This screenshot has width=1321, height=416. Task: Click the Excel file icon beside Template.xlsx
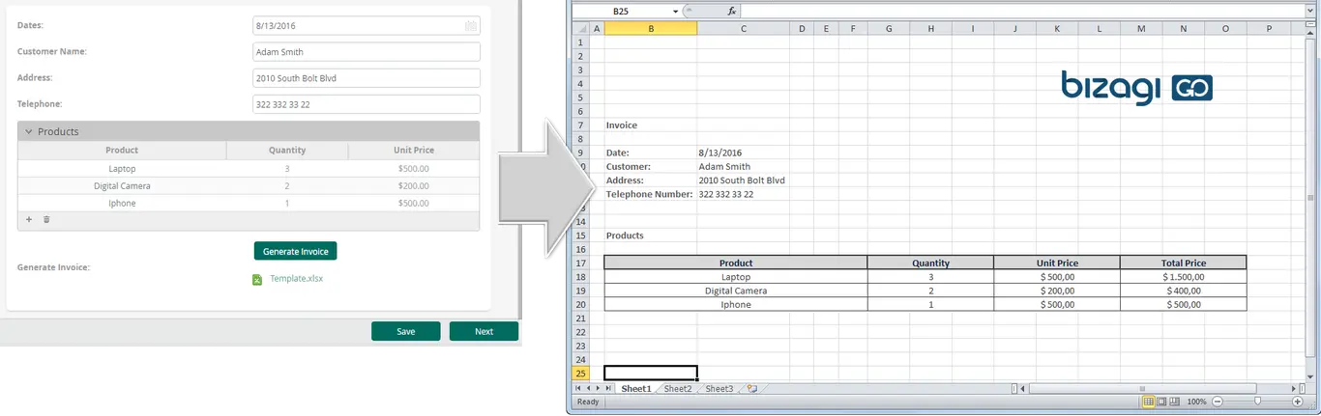257,279
